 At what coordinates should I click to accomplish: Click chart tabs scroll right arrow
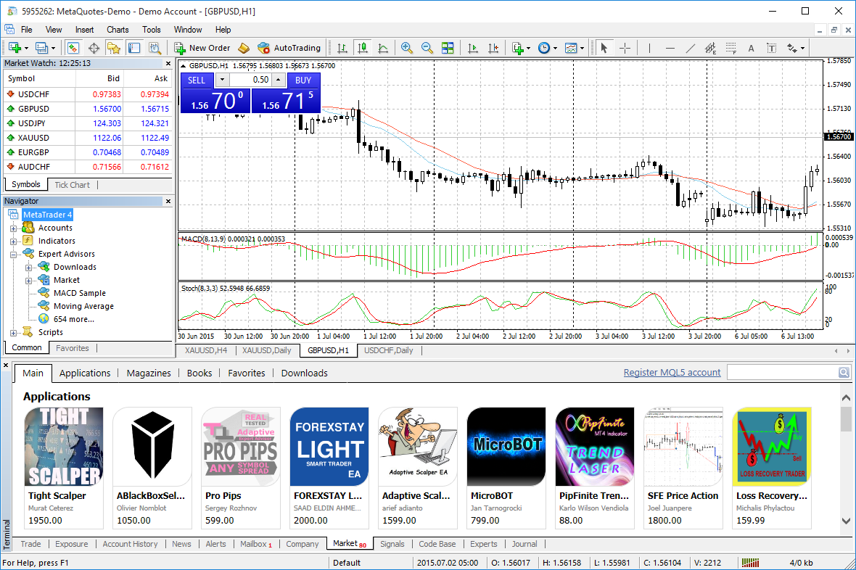(x=848, y=350)
